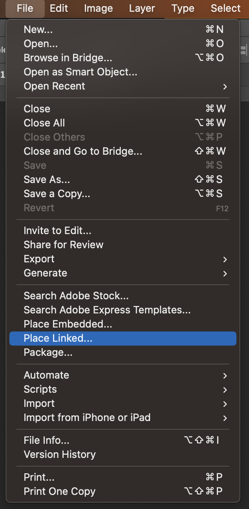This screenshot has width=249, height=509.
Task: Open the Edit menu
Action: 59,8
